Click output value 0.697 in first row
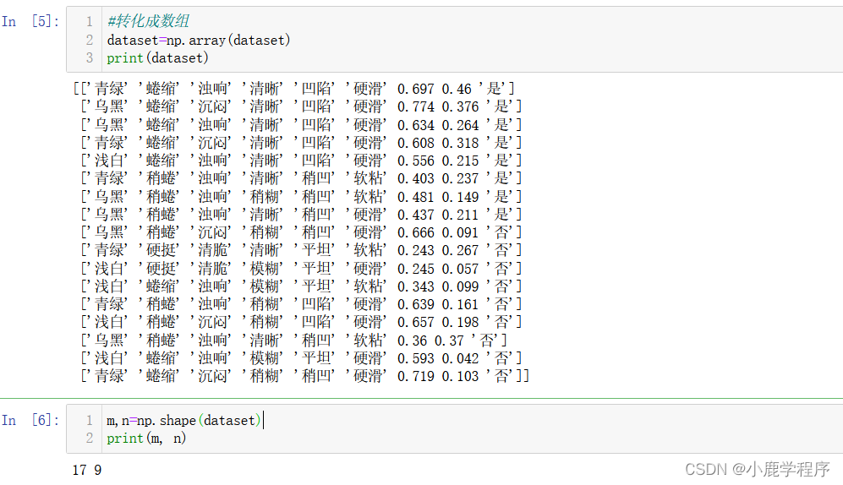This screenshot has width=843, height=485. coord(416,90)
